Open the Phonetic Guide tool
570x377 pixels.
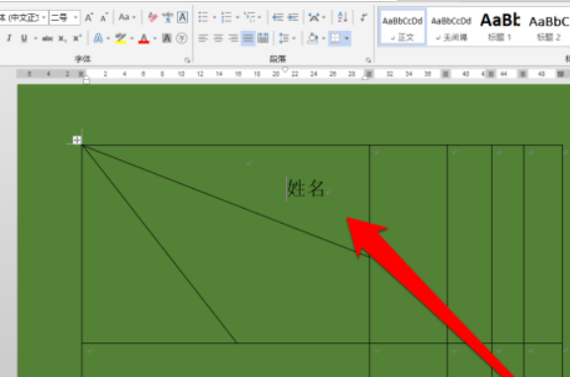[x=167, y=17]
